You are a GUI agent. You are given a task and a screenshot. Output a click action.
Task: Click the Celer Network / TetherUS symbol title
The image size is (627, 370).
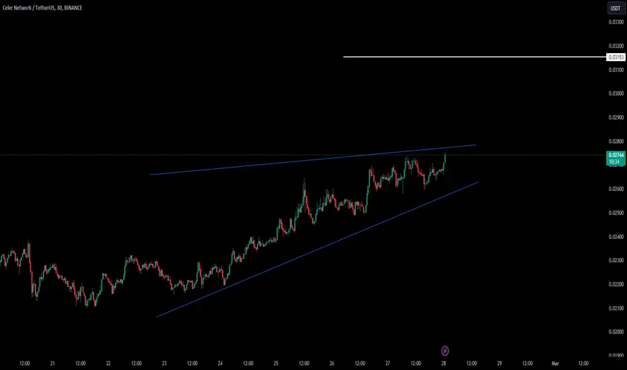(x=42, y=7)
